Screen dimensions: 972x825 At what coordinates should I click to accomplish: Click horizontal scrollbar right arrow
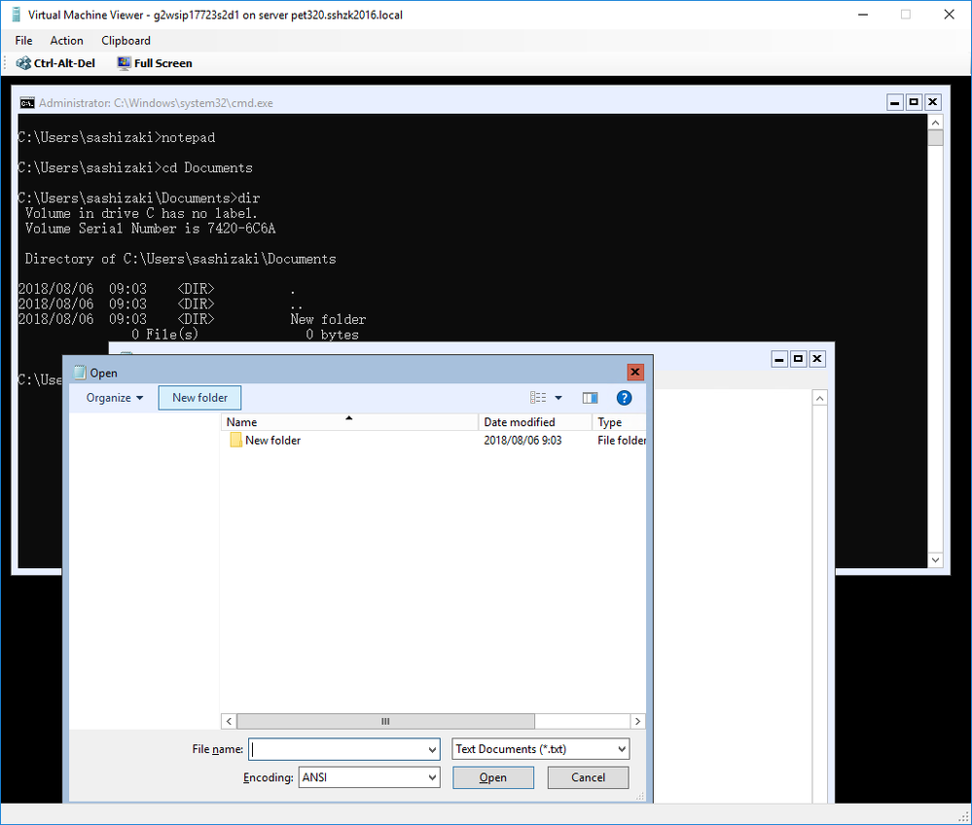637,721
